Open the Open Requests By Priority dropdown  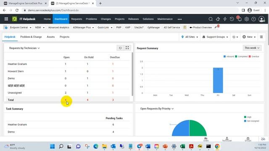coord(157,109)
